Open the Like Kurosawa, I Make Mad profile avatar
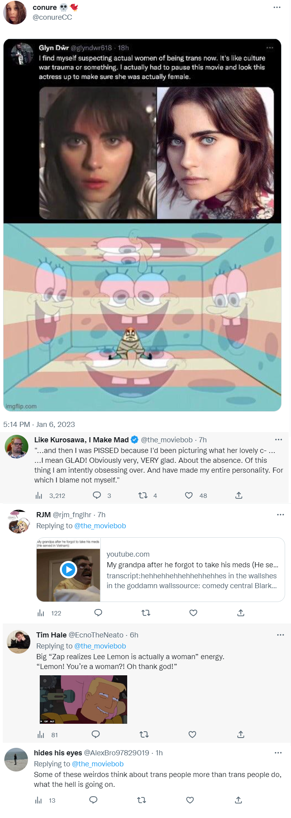291x818 pixels. pyautogui.click(x=17, y=447)
